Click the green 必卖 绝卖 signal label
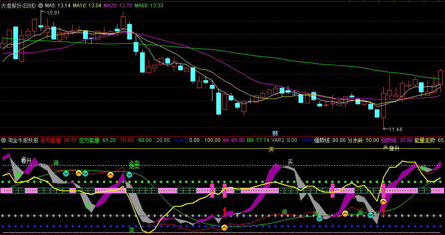The image size is (445, 235). [134, 165]
